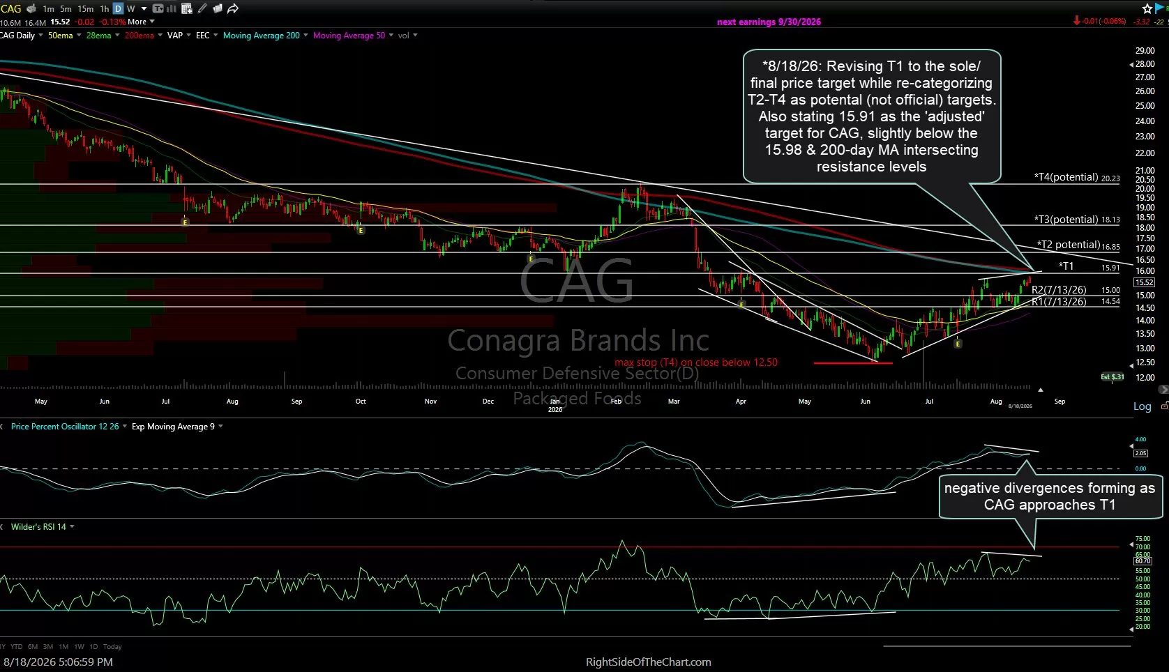Open the text annotation tool dropdown

coord(158,8)
